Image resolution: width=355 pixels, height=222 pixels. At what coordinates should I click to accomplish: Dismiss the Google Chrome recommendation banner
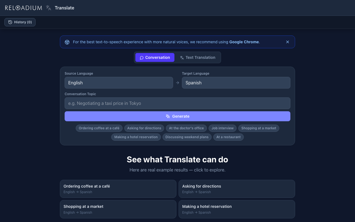(x=287, y=42)
